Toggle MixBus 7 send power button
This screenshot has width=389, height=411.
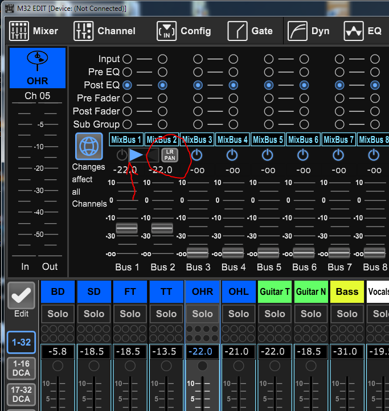[338, 155]
